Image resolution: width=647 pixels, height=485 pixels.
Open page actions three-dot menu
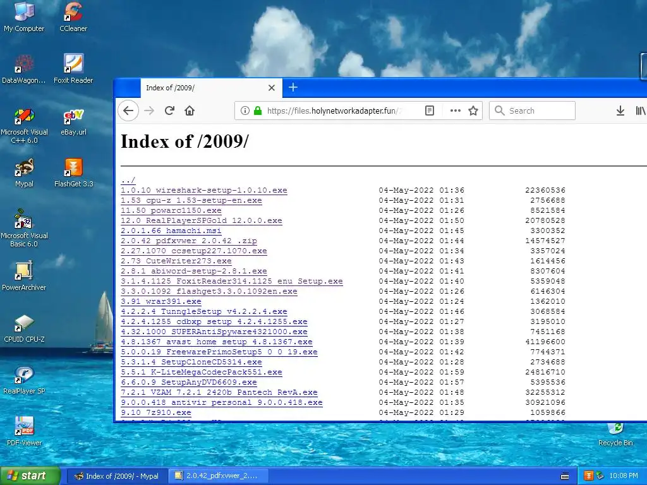[455, 111]
